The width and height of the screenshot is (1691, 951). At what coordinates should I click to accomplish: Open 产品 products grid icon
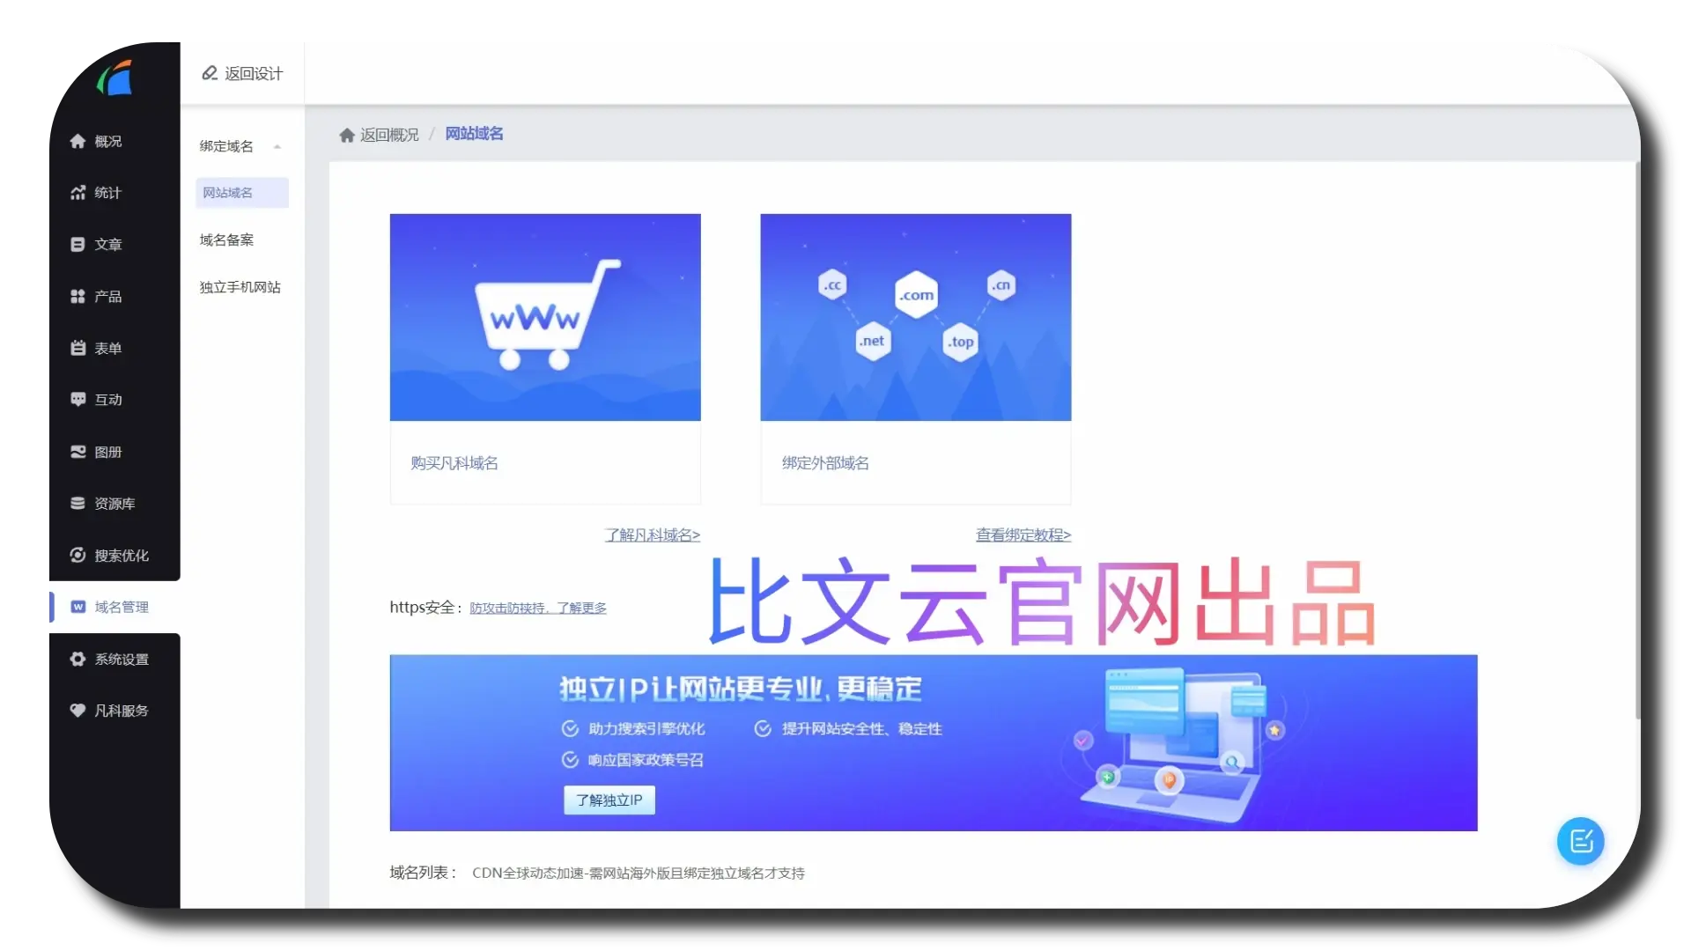tap(78, 297)
